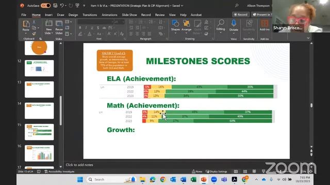Show hidden system tray icons chevron
The width and height of the screenshot is (330, 185).
(x=256, y=179)
